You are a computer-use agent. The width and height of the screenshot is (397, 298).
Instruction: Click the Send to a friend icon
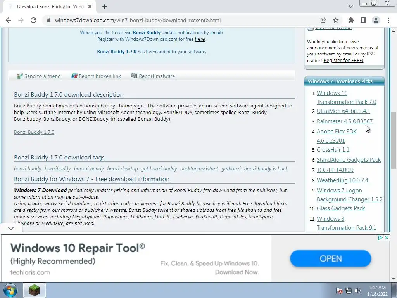[20, 76]
